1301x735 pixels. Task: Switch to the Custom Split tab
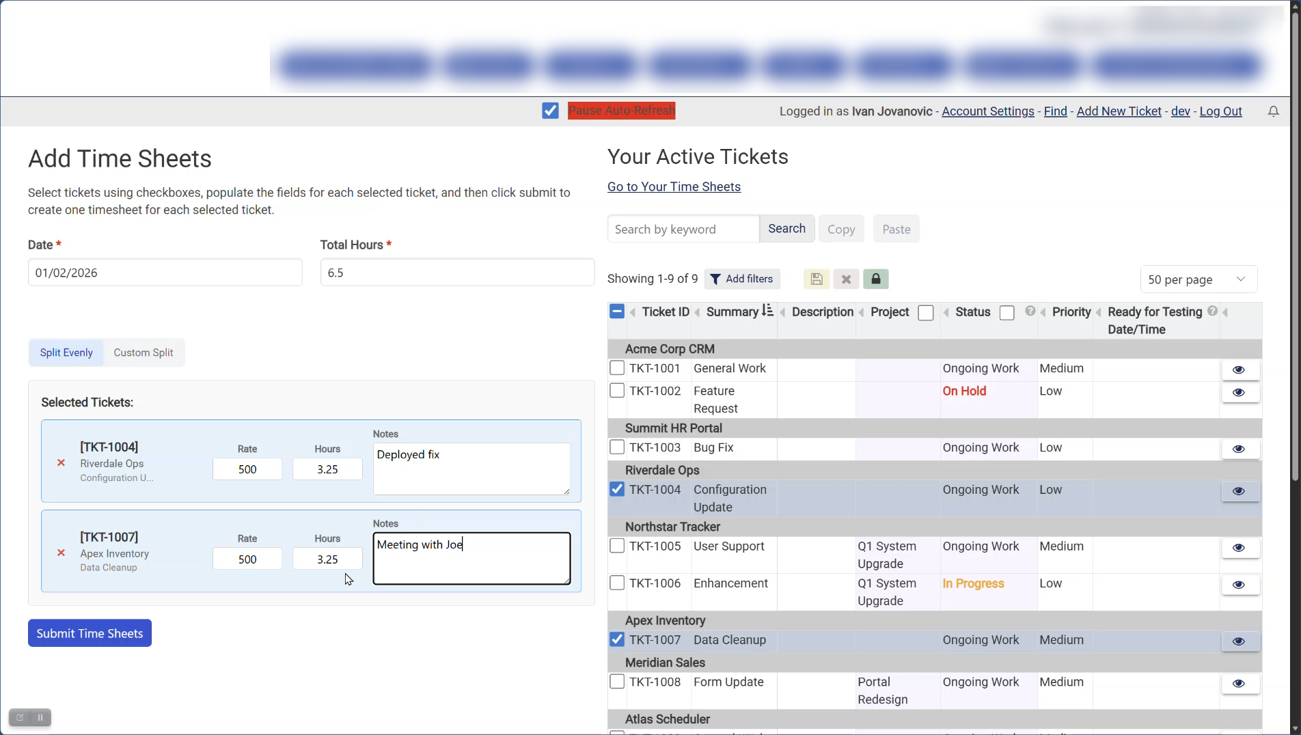pyautogui.click(x=143, y=353)
